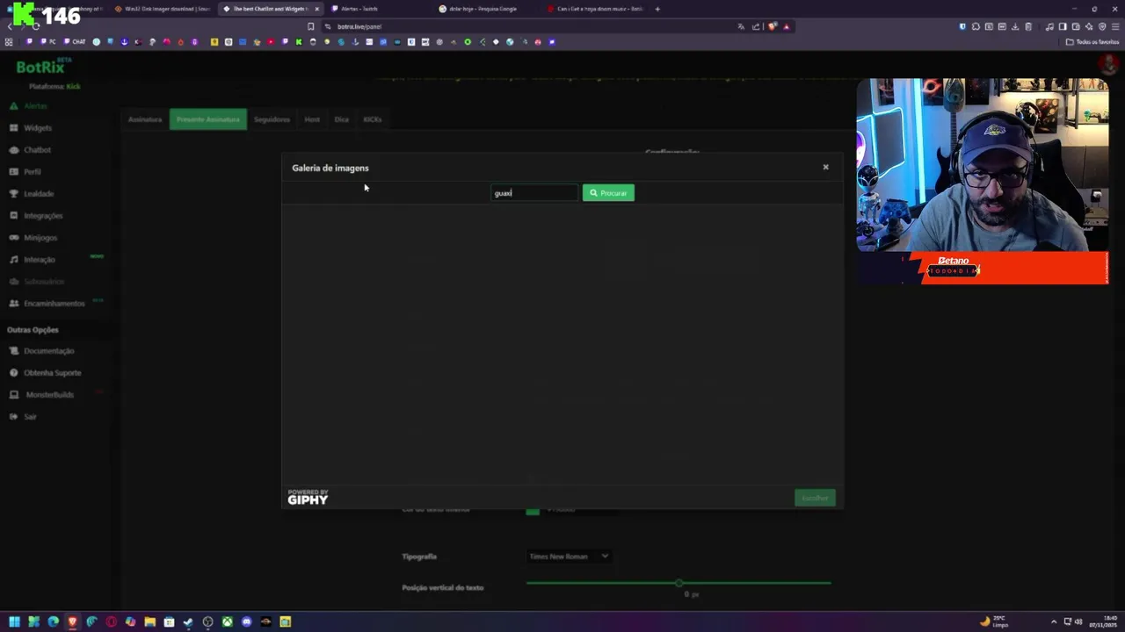Open Discord from the taskbar
The width and height of the screenshot is (1125, 632).
point(246,621)
